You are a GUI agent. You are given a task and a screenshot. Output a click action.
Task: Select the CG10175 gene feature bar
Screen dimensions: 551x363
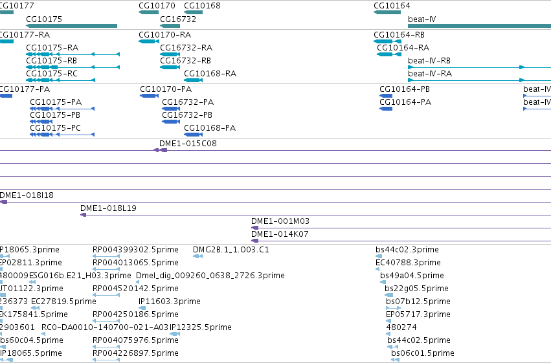[x=72, y=26]
